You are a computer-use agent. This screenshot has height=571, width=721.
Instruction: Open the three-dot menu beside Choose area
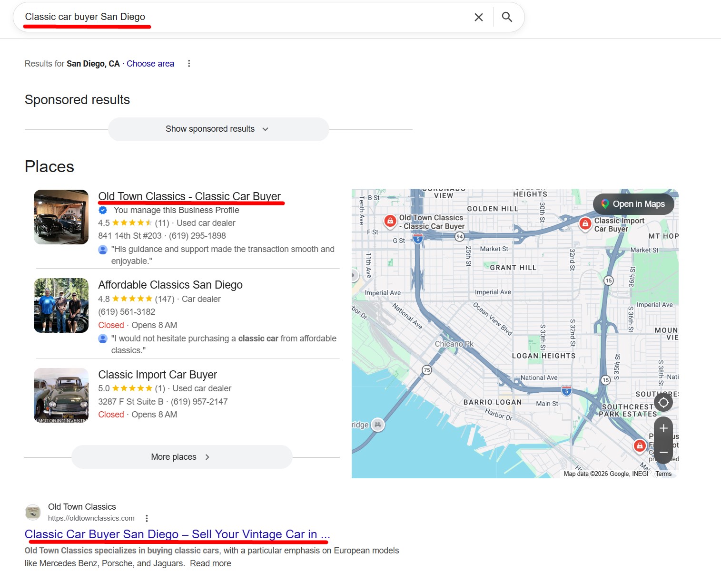[189, 64]
